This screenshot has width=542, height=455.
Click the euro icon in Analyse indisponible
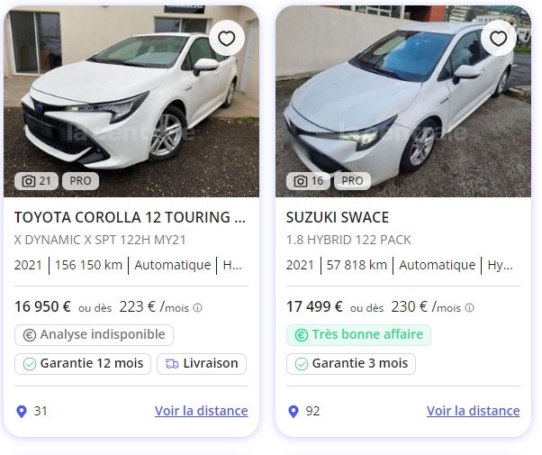[29, 335]
